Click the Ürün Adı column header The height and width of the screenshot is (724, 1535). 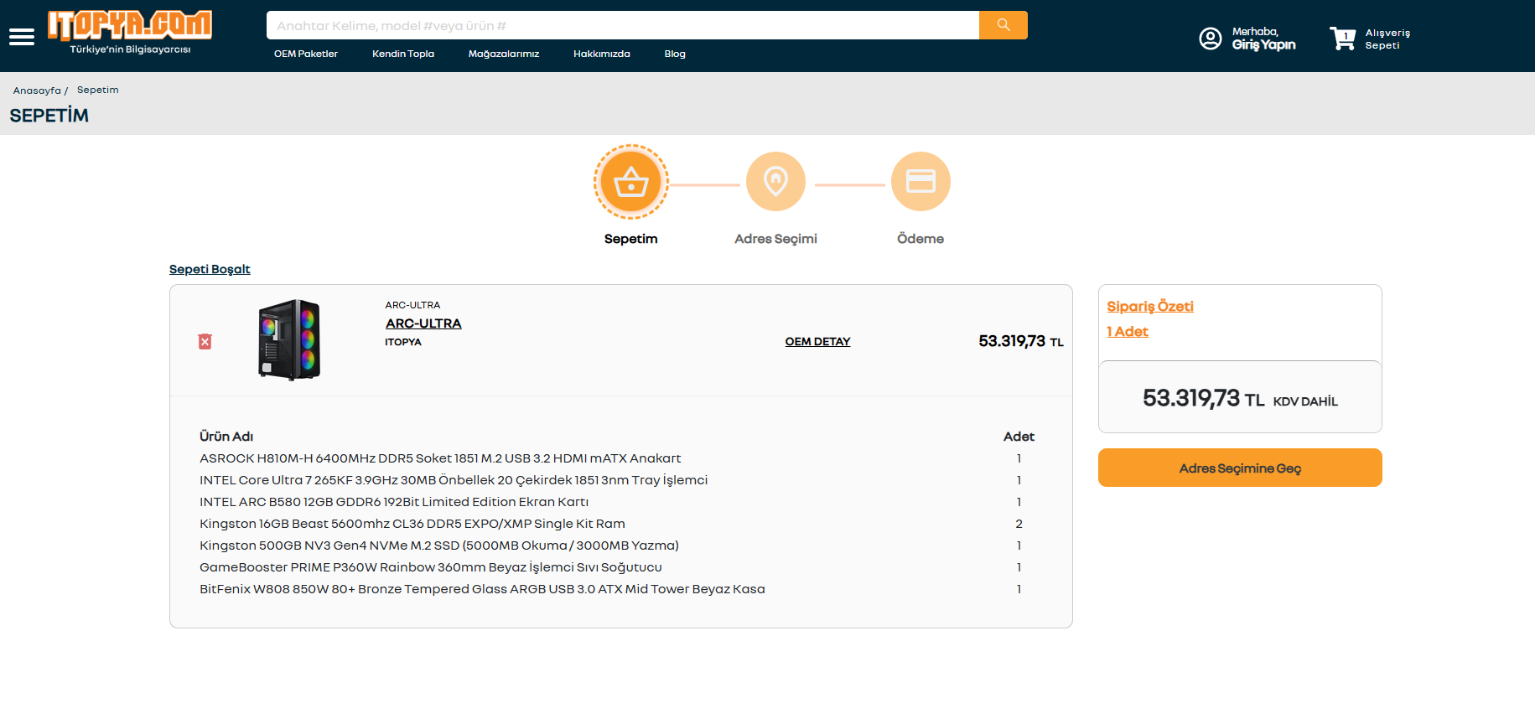click(226, 437)
